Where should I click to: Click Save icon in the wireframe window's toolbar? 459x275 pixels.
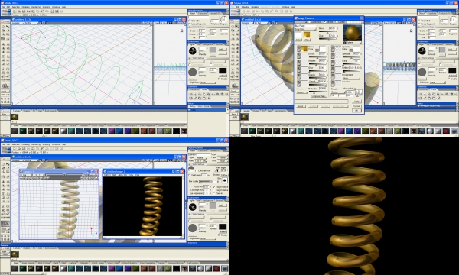coord(24,11)
